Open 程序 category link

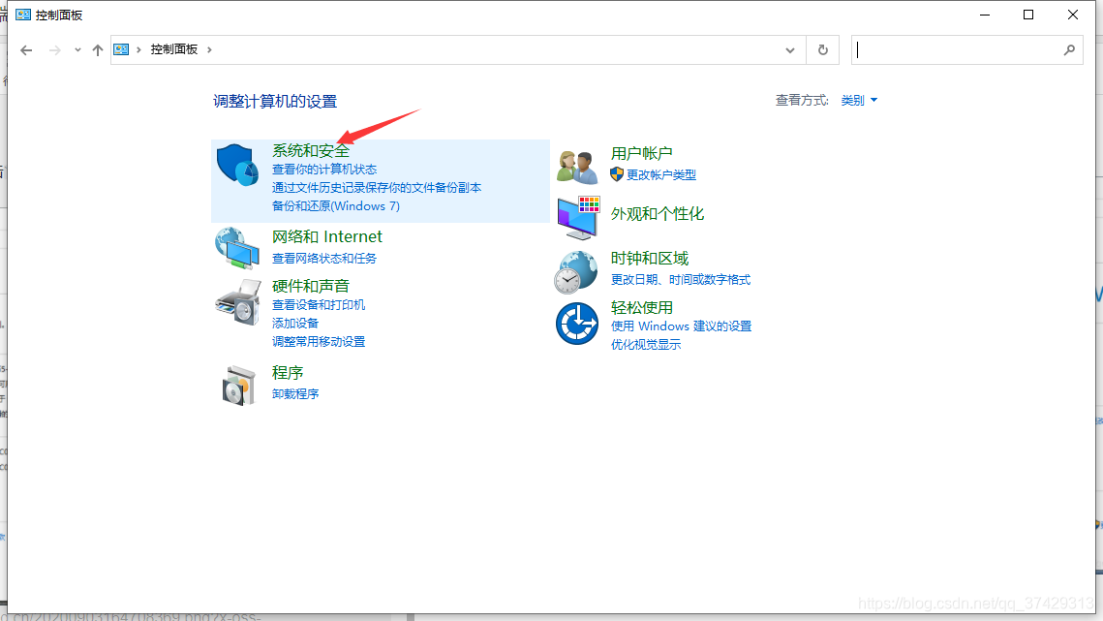pyautogui.click(x=288, y=372)
